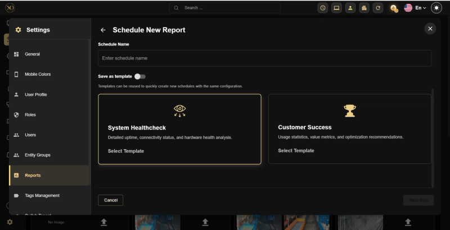Click the Mobile Colors phone icon
This screenshot has height=230, width=450.
coord(16,75)
